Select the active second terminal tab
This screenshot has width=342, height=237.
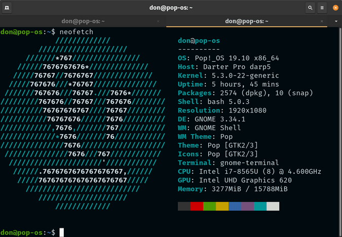pyautogui.click(x=247, y=21)
